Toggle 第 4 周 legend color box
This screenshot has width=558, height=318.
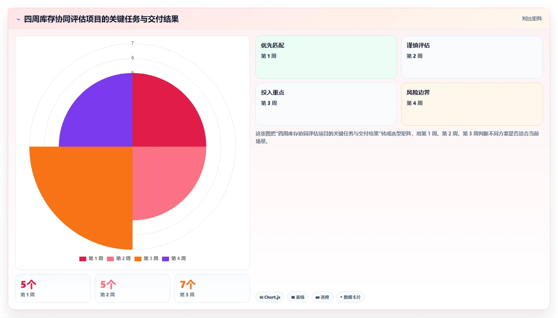pos(165,259)
